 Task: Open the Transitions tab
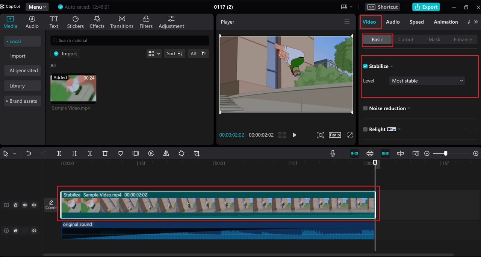click(122, 22)
